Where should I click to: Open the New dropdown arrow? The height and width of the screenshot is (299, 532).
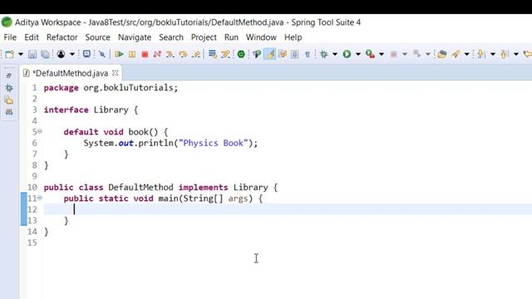21,54
